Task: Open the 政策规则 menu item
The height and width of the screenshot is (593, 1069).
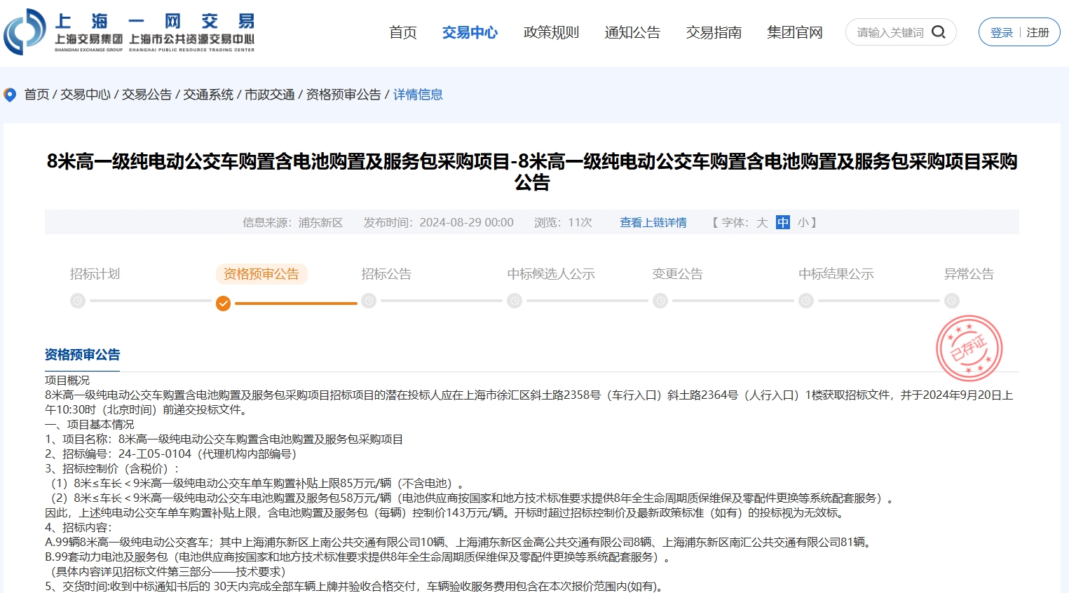Action: click(x=551, y=32)
